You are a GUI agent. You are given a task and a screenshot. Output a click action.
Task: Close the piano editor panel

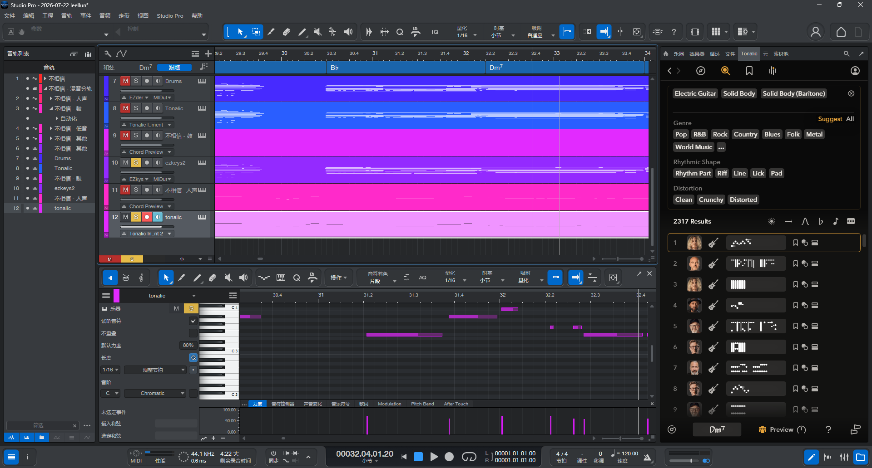pyautogui.click(x=649, y=273)
